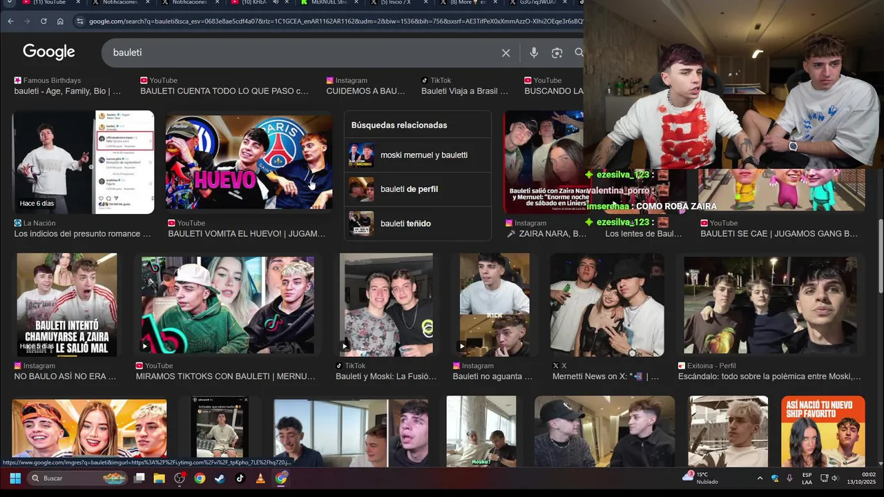Mute audio on the KHEA tab
This screenshot has width=884, height=497.
276,3
